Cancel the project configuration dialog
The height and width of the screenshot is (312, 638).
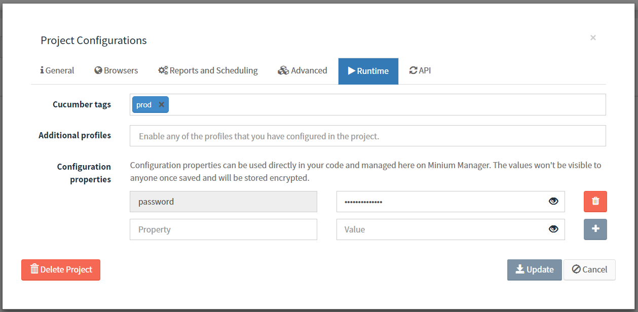click(x=589, y=270)
